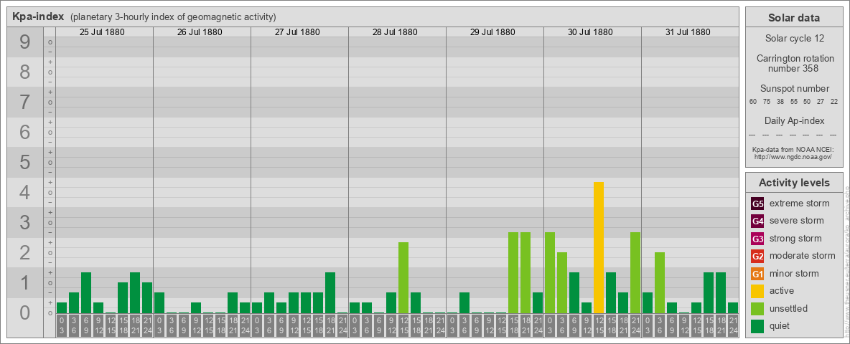The image size is (850, 344).
Task: Click the sunspot number value 55
Action: click(x=793, y=102)
